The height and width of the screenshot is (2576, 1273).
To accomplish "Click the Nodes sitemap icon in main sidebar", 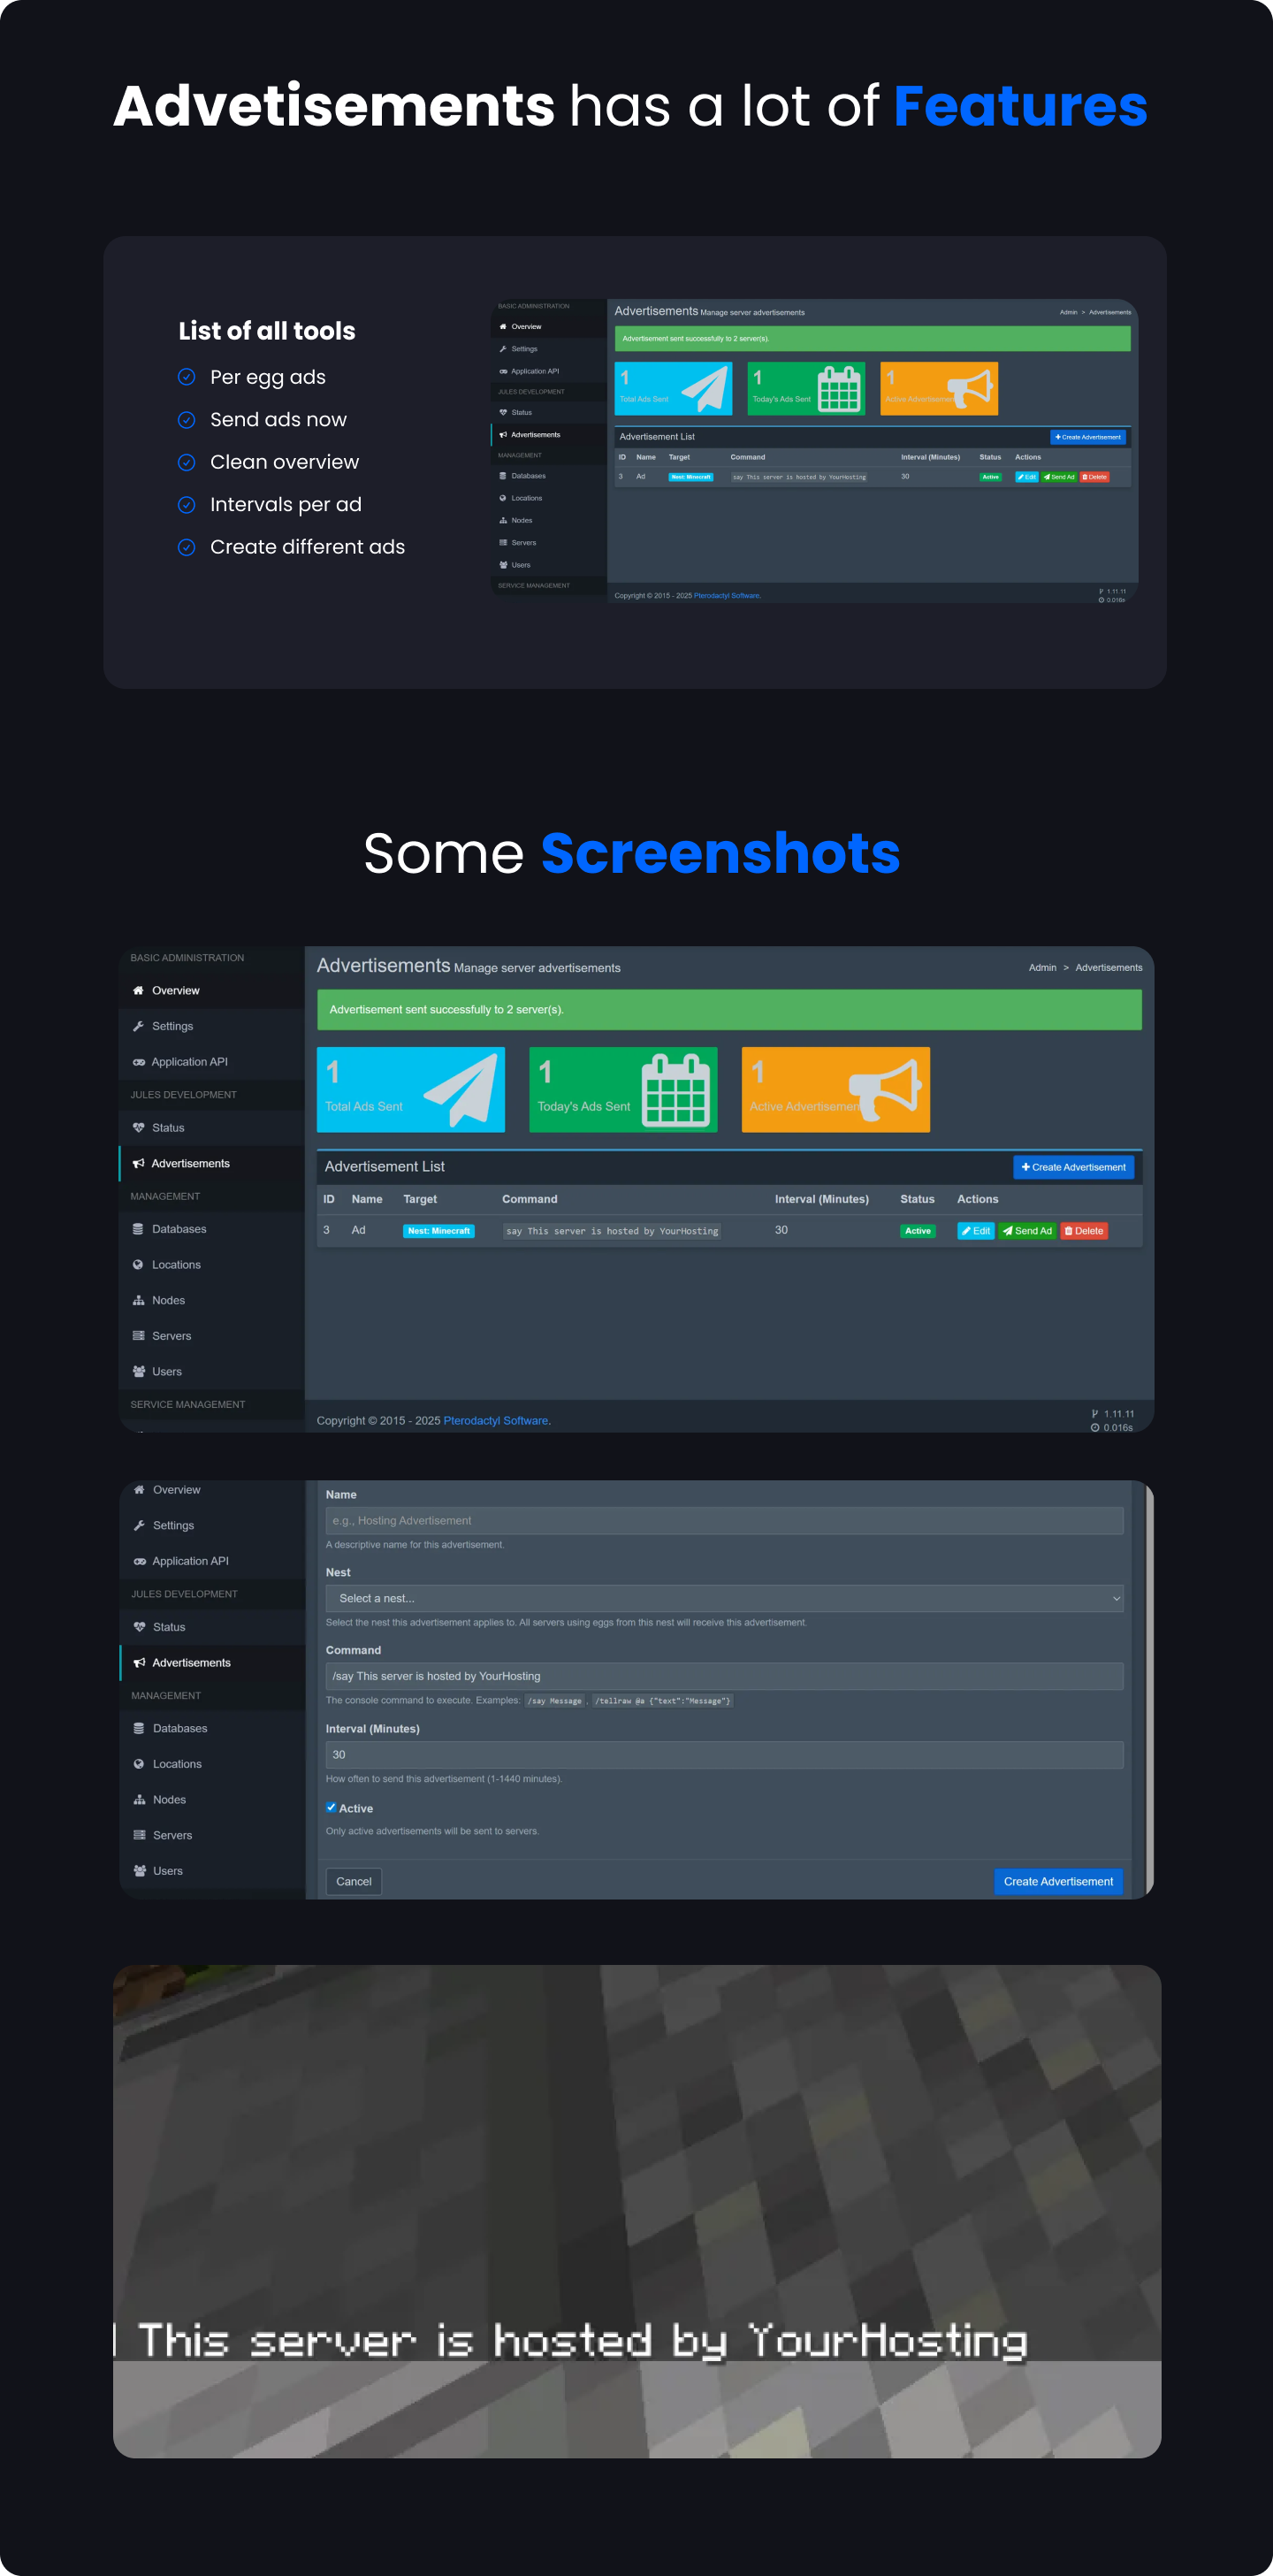I will (x=138, y=1300).
